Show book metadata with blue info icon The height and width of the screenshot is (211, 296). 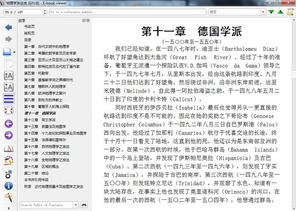[x=8, y=186]
